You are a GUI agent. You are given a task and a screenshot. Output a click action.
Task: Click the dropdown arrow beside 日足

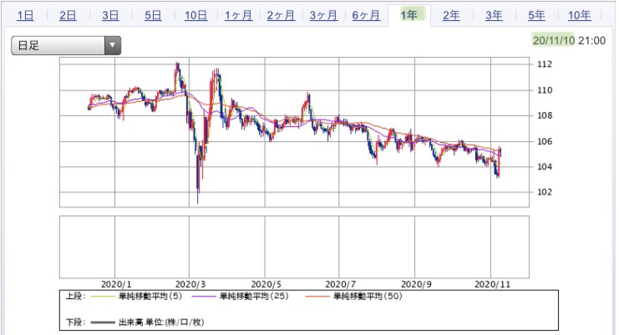pos(113,45)
